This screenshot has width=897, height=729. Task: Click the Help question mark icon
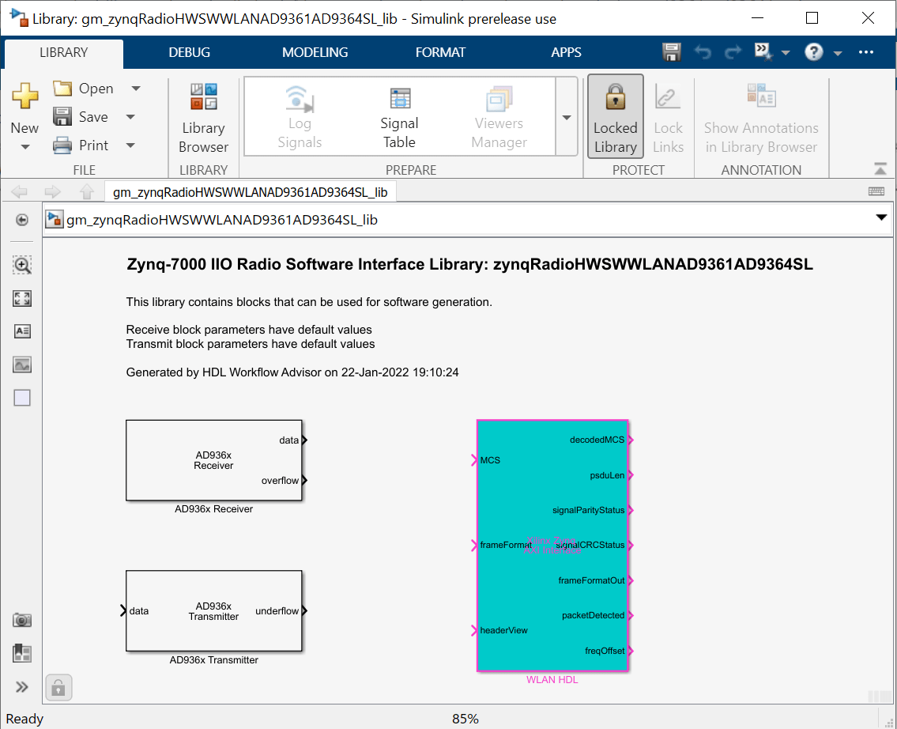[813, 52]
